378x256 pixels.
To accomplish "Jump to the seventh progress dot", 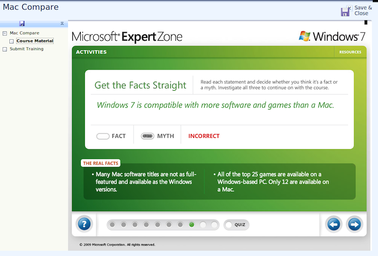I will (180, 225).
